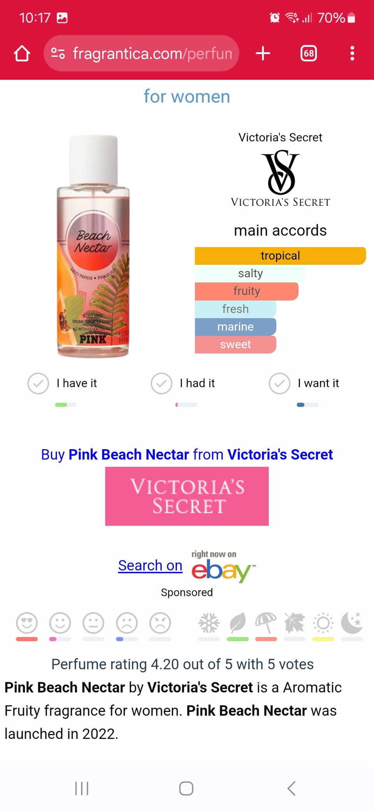Select the angry dislike rating face
The width and height of the screenshot is (374, 811).
(x=160, y=623)
